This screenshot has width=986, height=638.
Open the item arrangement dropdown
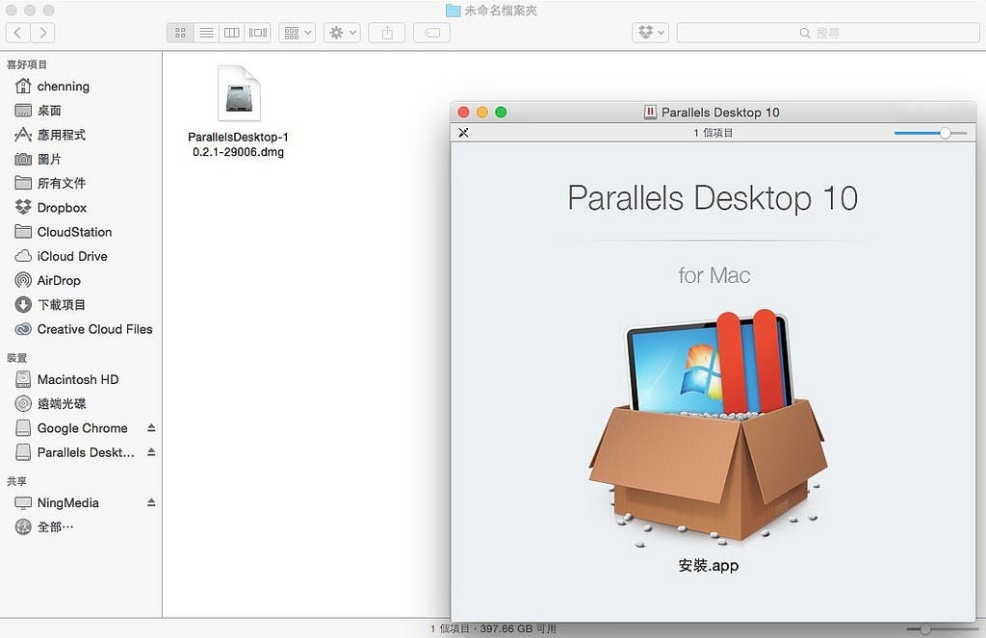(x=298, y=33)
